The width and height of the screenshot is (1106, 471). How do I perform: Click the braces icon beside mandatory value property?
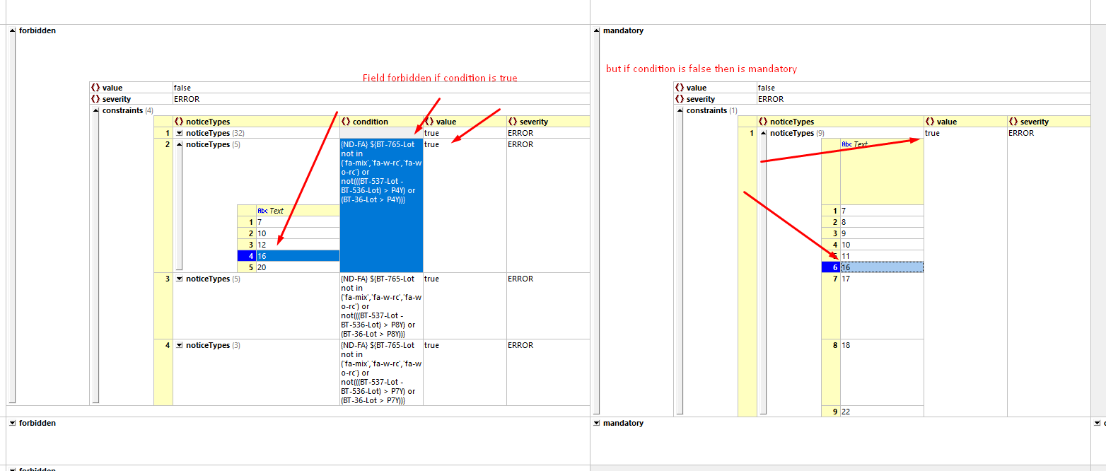coord(680,88)
